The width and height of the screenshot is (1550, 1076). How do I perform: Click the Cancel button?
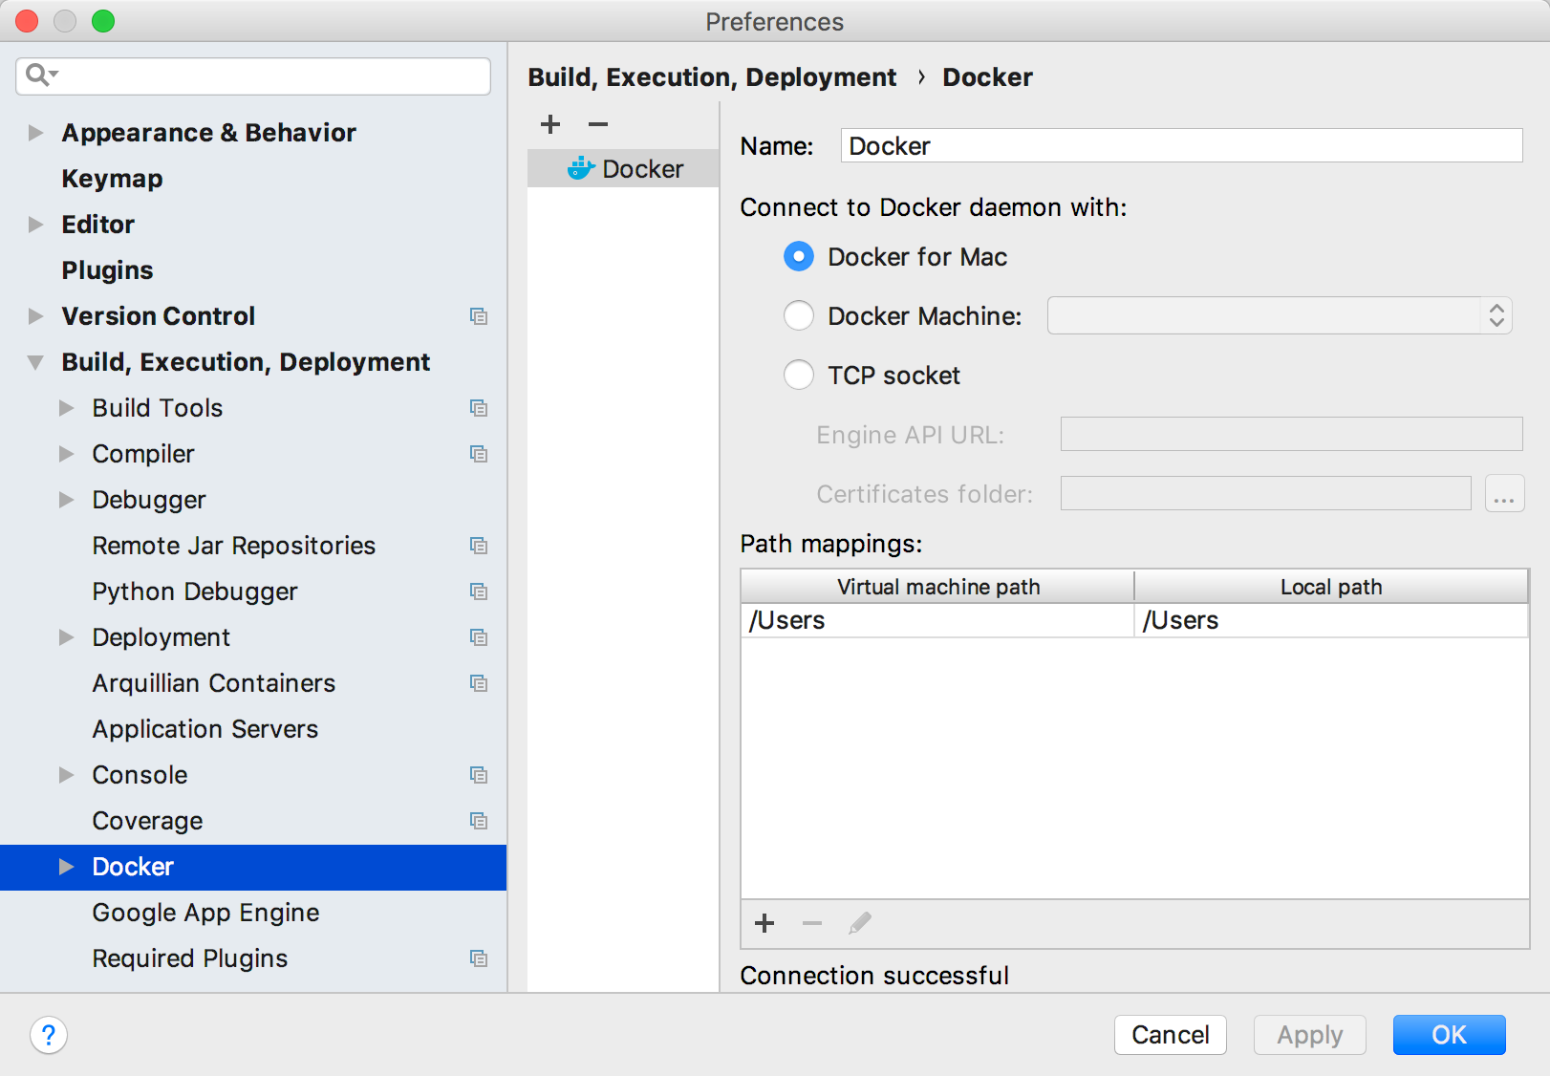coord(1170,1035)
